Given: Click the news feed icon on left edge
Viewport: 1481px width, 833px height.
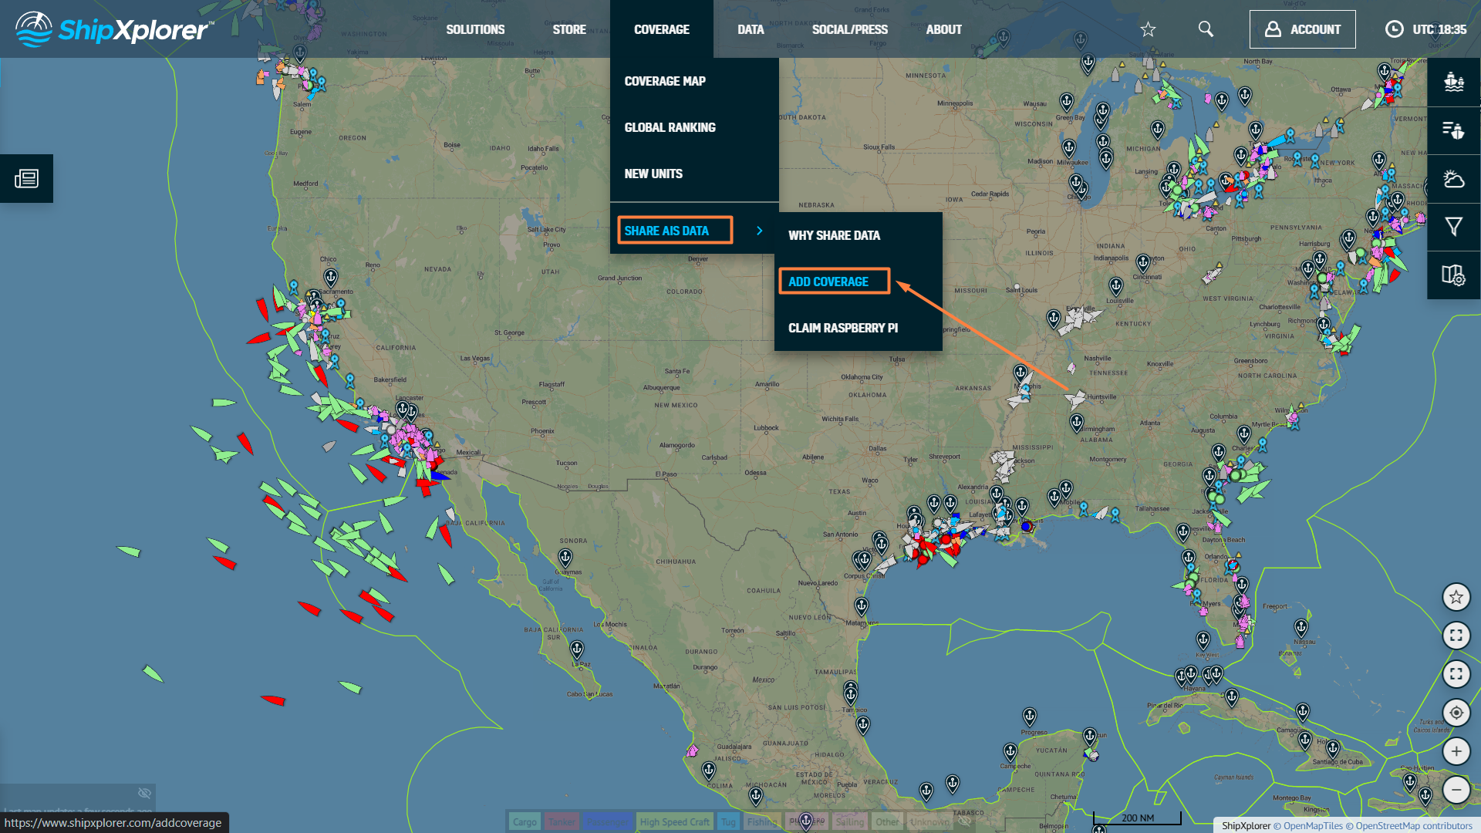Looking at the screenshot, I should tap(26, 178).
